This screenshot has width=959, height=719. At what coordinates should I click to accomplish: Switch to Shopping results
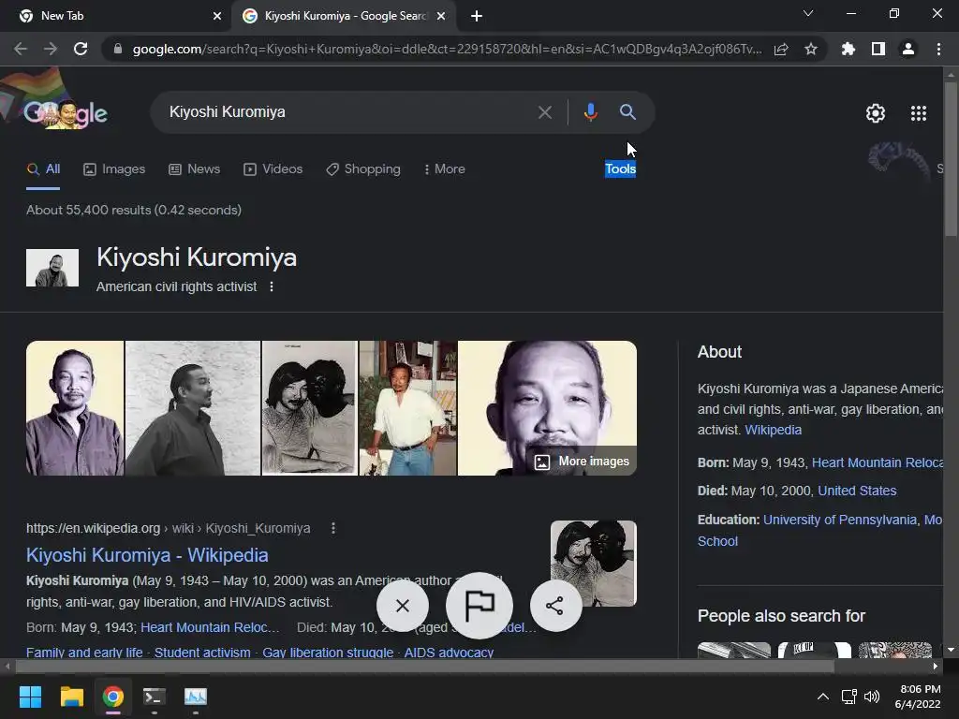tap(363, 169)
